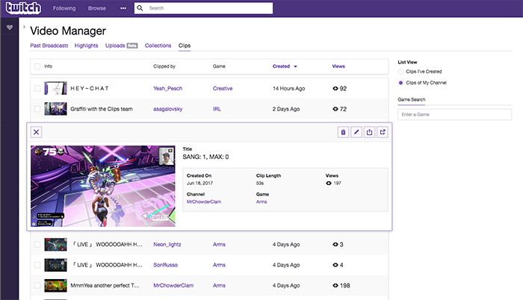Select the Clips tab
Screen dimensions: 523x300
(x=184, y=46)
